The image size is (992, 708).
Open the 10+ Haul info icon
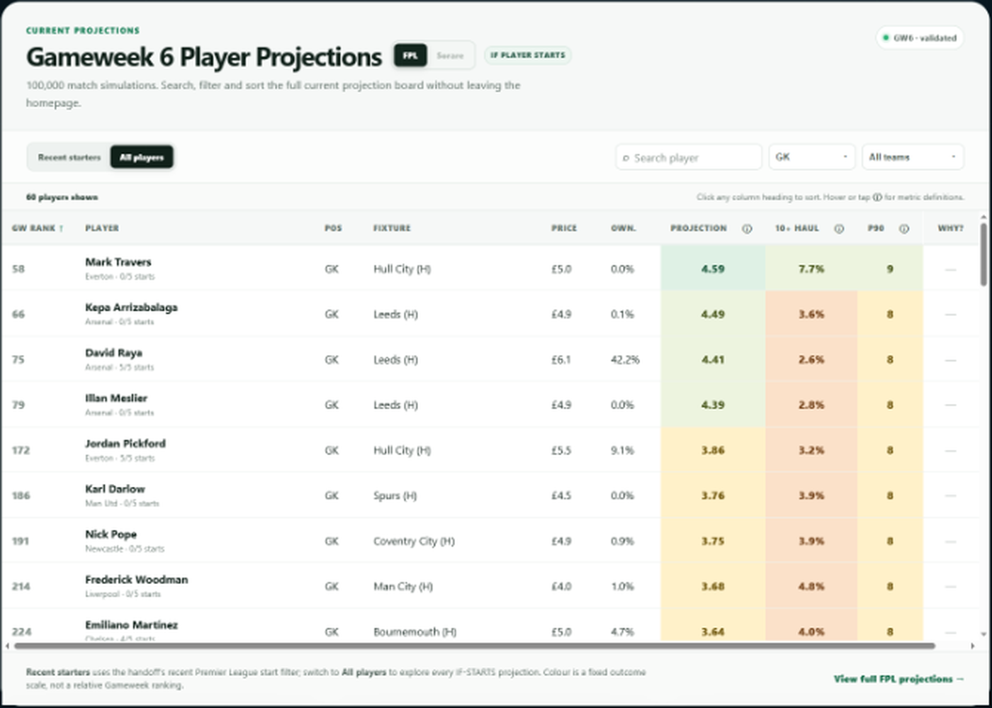point(839,229)
